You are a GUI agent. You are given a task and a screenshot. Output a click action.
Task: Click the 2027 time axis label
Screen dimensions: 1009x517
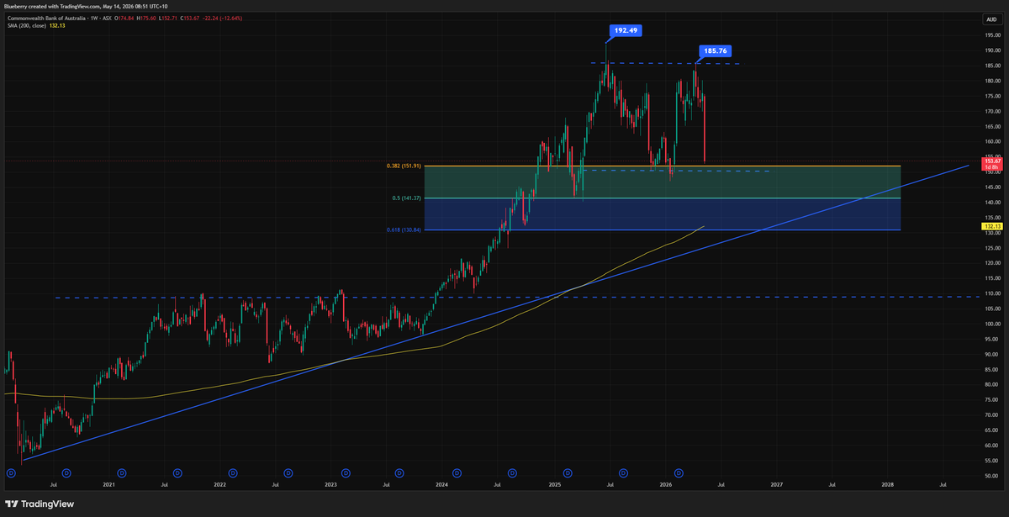(776, 485)
